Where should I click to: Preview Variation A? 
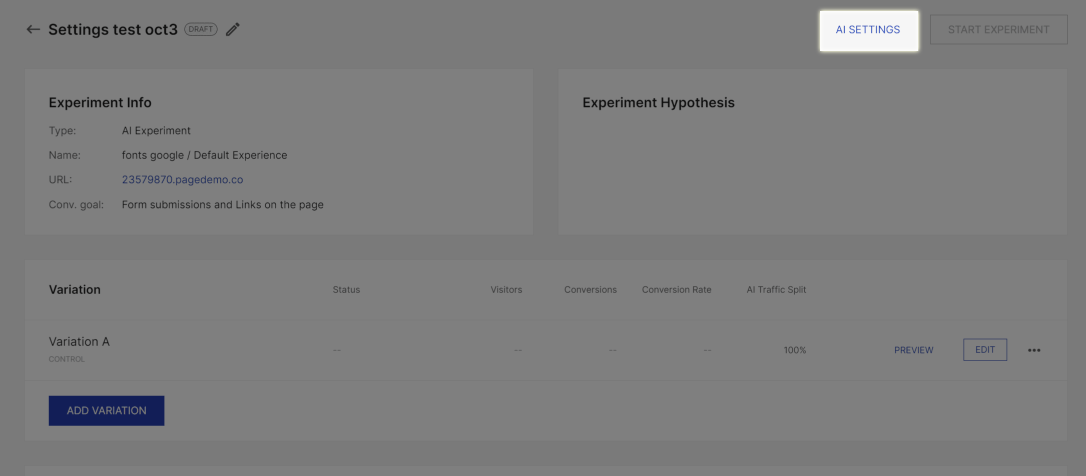click(x=913, y=350)
